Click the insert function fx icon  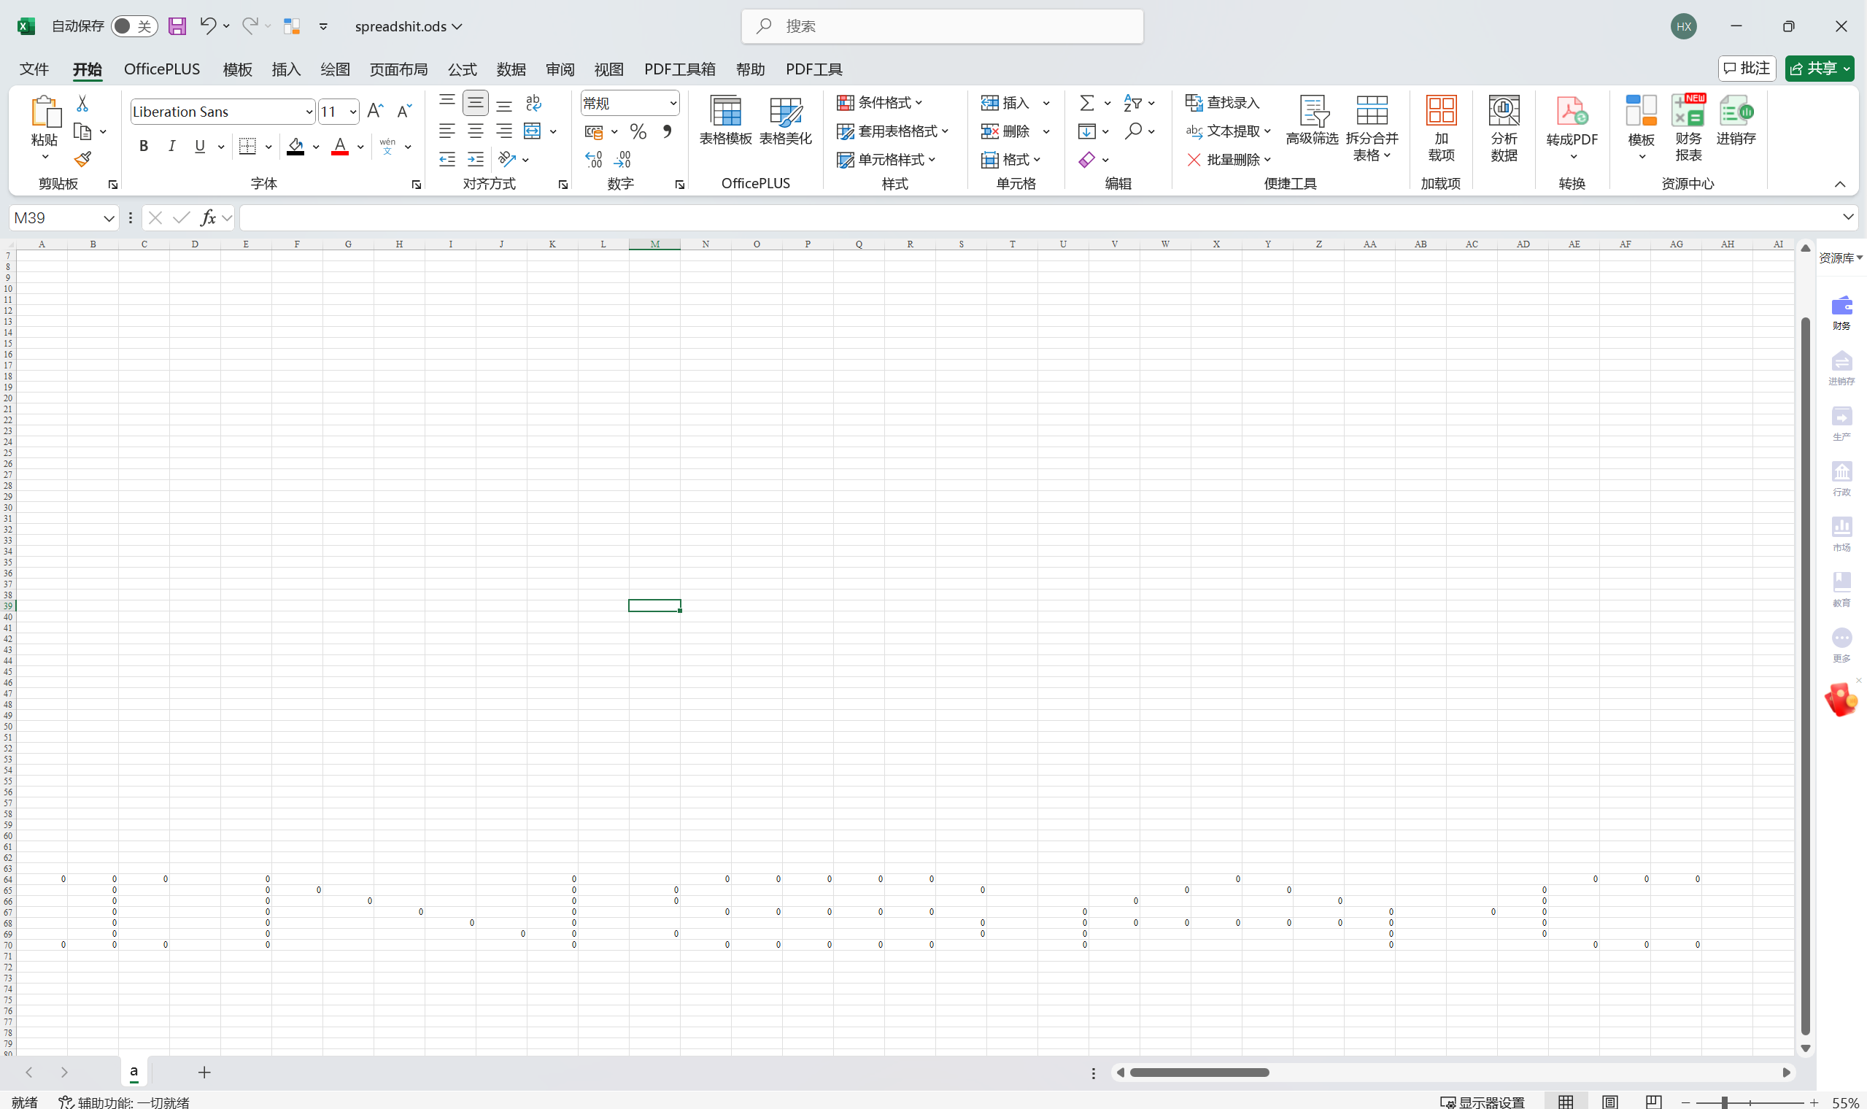point(209,217)
